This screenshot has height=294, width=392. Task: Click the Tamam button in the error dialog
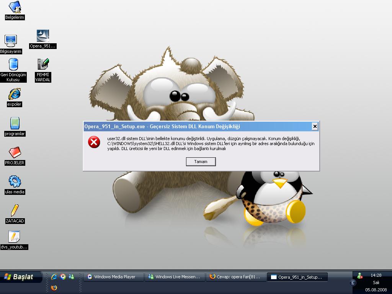pos(201,162)
